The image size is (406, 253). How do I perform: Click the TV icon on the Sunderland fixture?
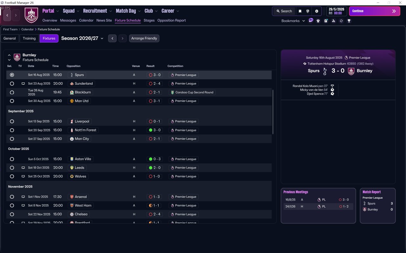click(23, 83)
